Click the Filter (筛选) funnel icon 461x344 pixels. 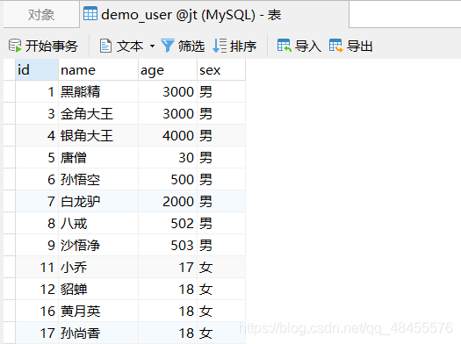click(168, 46)
